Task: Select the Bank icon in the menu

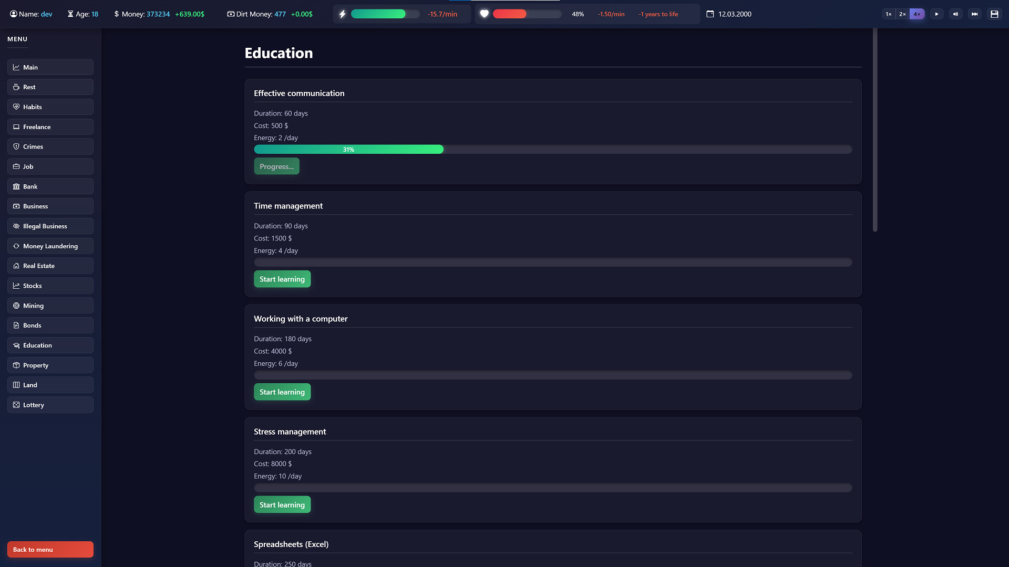Action: (16, 186)
